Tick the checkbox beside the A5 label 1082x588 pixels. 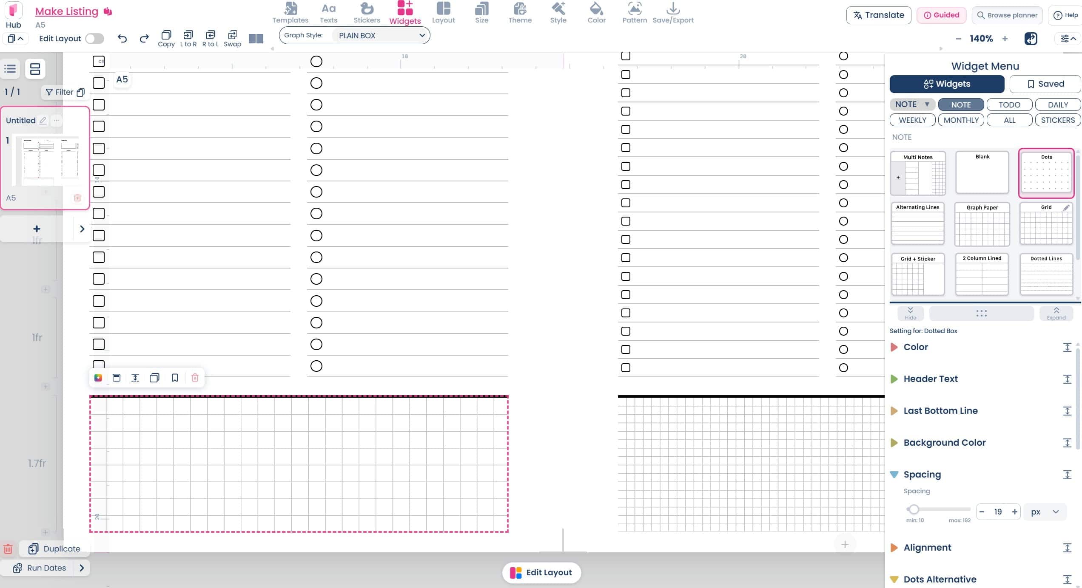[x=99, y=83]
